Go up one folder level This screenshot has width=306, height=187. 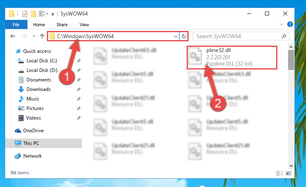tap(42, 36)
